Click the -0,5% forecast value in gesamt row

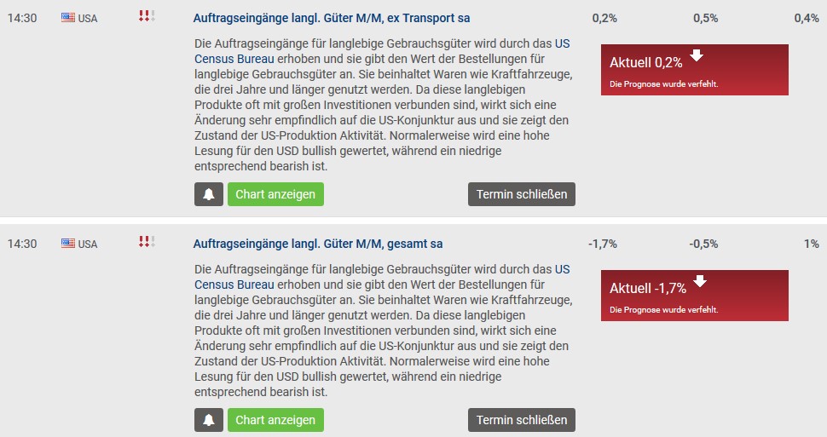coord(703,244)
